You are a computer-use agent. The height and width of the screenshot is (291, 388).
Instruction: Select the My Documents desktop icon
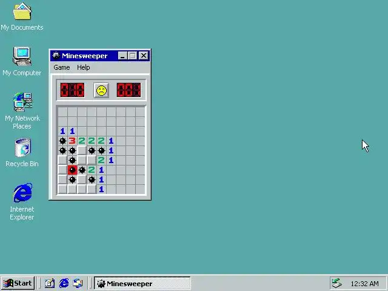pyautogui.click(x=22, y=17)
